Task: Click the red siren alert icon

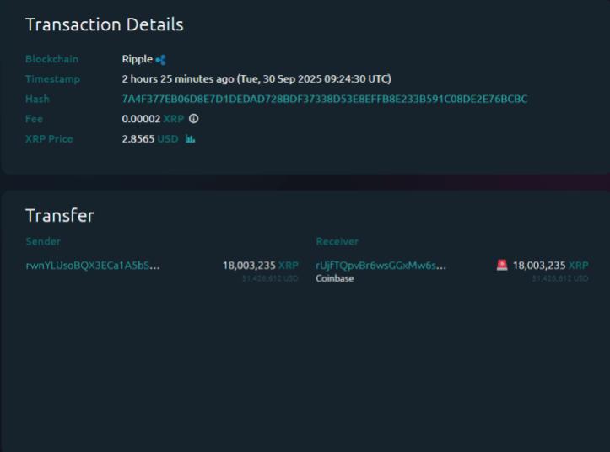Action: tap(502, 265)
